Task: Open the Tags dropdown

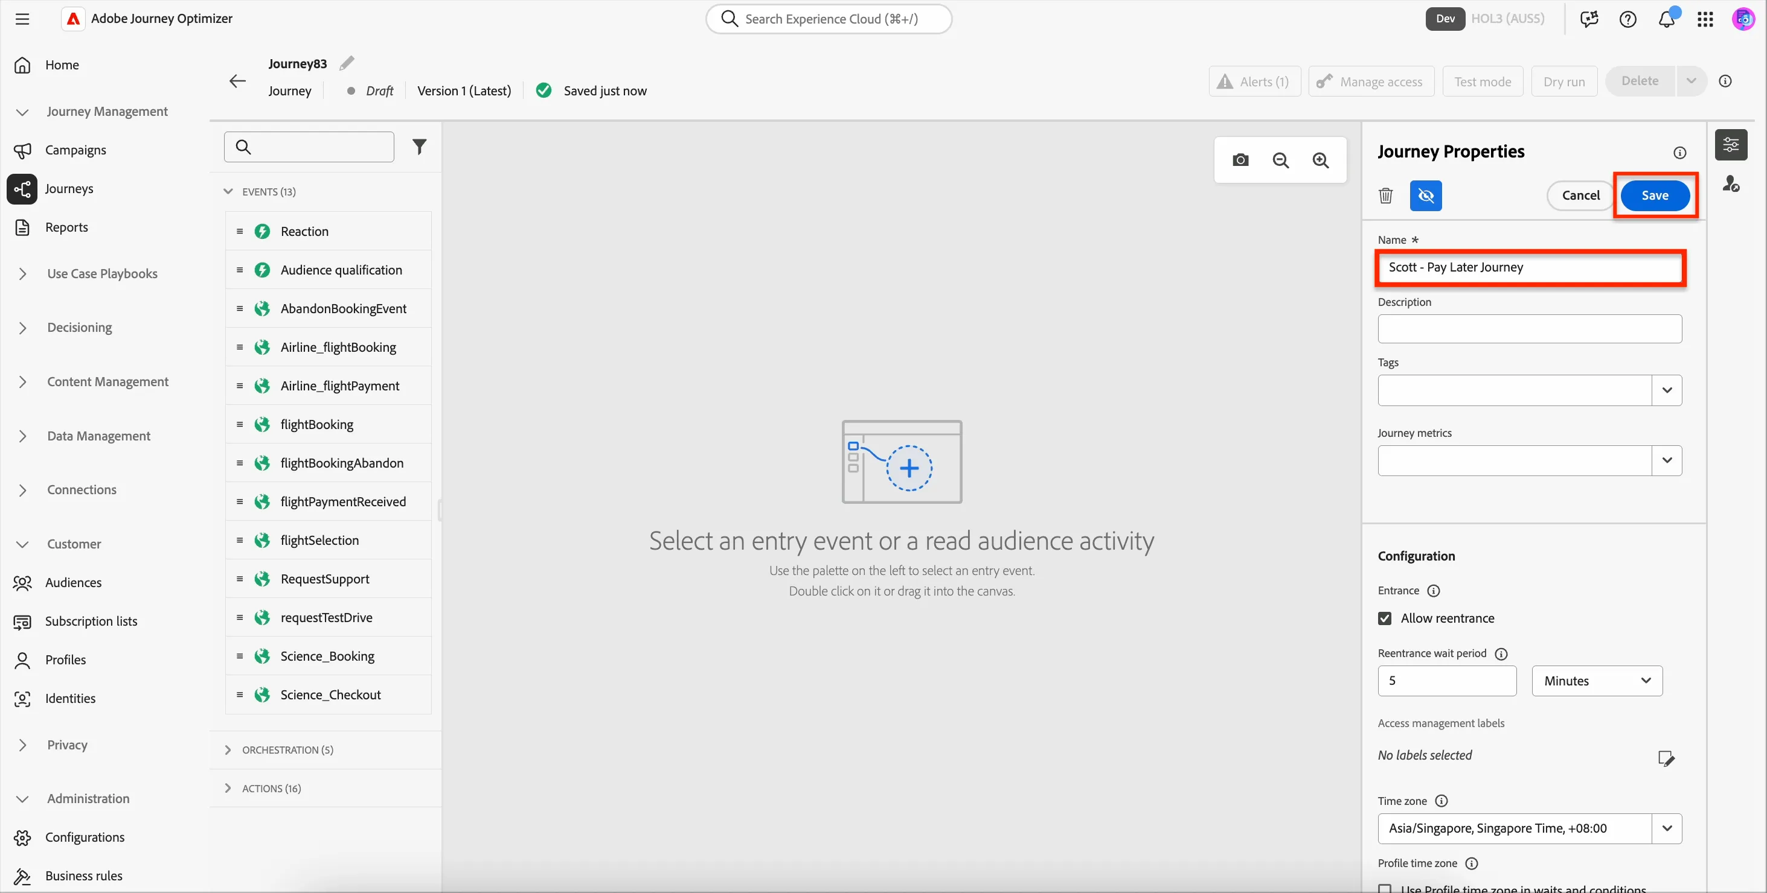Action: tap(1667, 390)
